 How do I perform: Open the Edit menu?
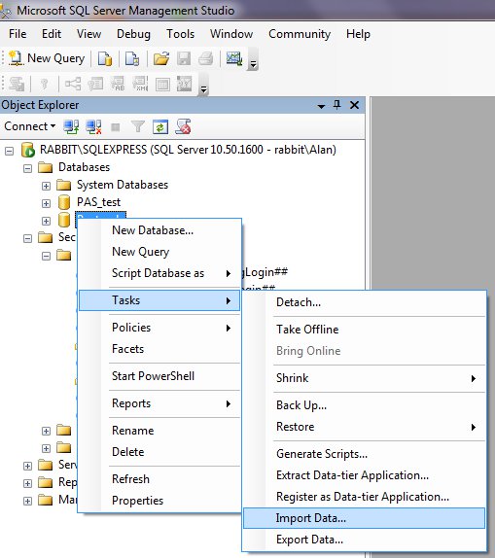pos(52,34)
